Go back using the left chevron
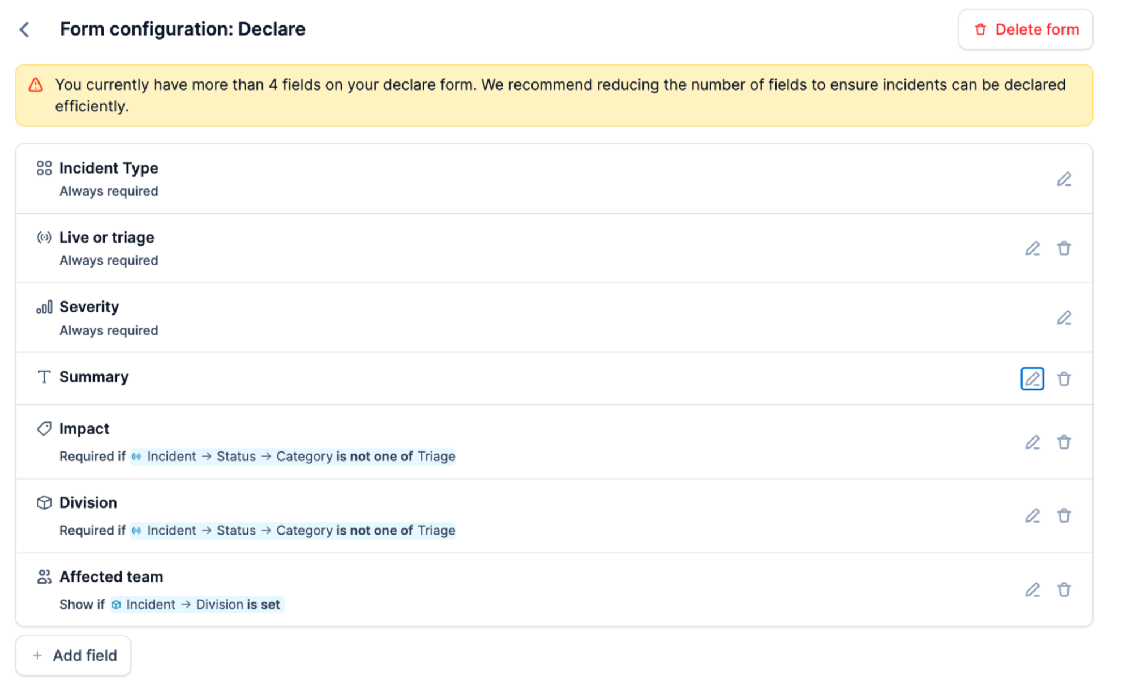Screen dimensions: 1132x680 tap(24, 29)
